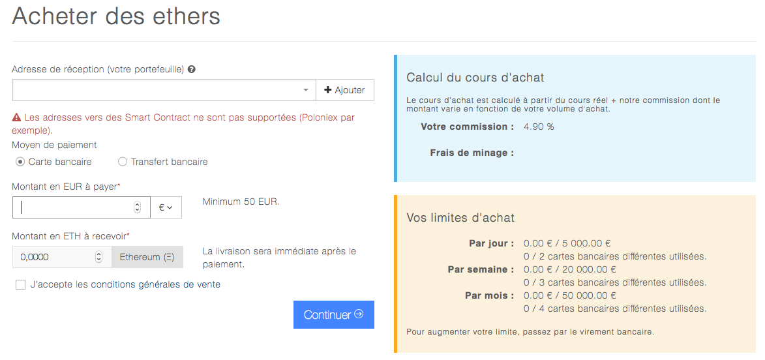
Task: Click the Ajouter address button
Action: [345, 90]
